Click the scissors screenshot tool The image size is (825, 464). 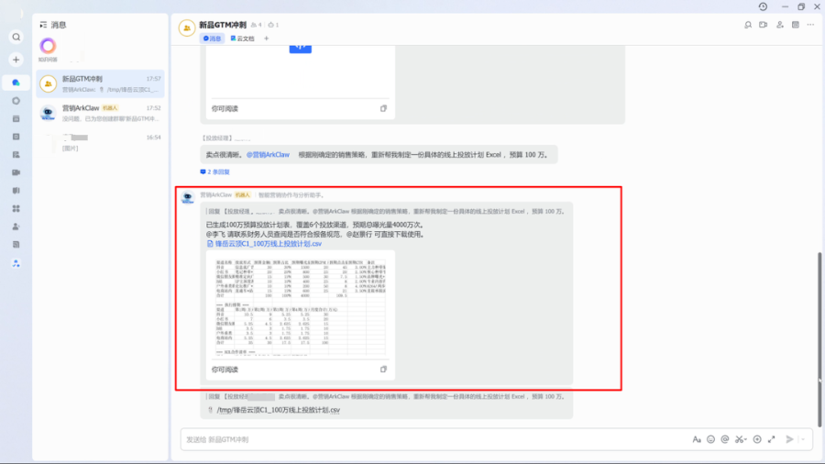pyautogui.click(x=739, y=439)
